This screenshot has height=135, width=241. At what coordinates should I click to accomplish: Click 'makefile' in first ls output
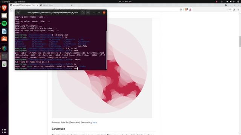point(82,46)
